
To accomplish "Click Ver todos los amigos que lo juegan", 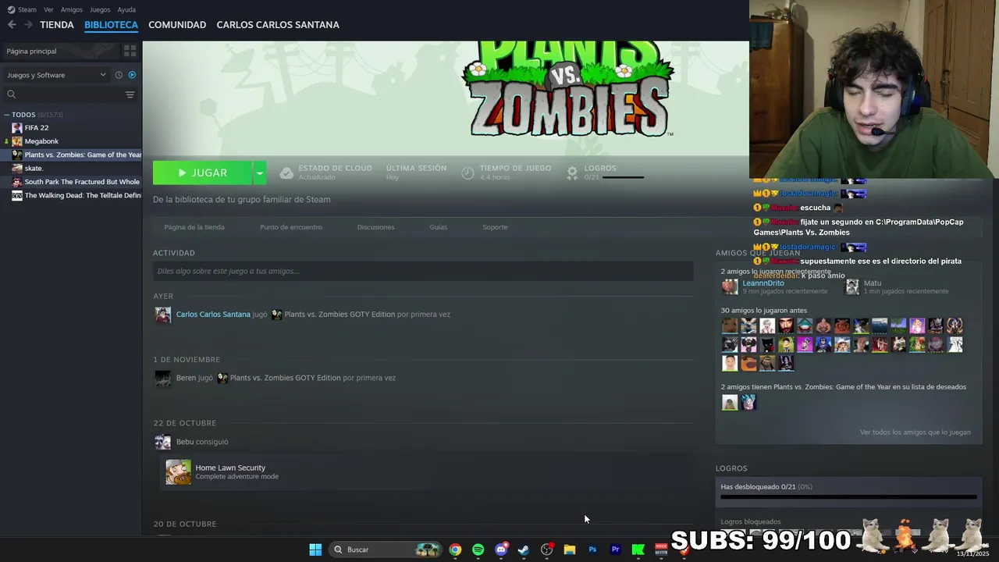I will [x=915, y=432].
